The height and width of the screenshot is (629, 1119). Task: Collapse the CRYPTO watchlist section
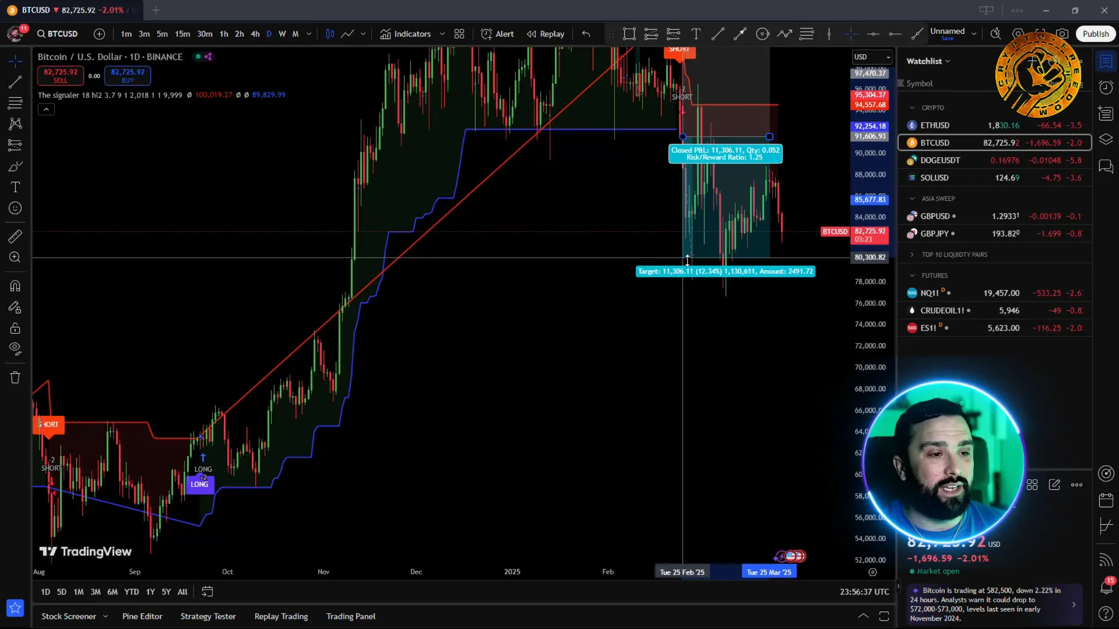(x=912, y=108)
